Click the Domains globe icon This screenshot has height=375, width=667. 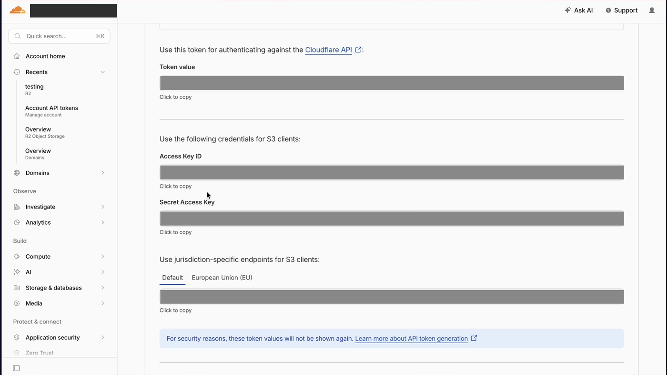tap(17, 173)
